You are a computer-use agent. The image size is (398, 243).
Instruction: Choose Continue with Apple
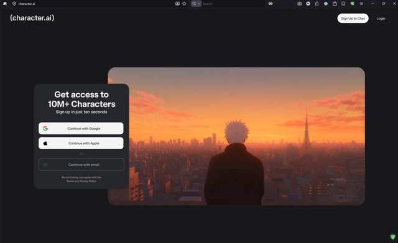coord(81,143)
